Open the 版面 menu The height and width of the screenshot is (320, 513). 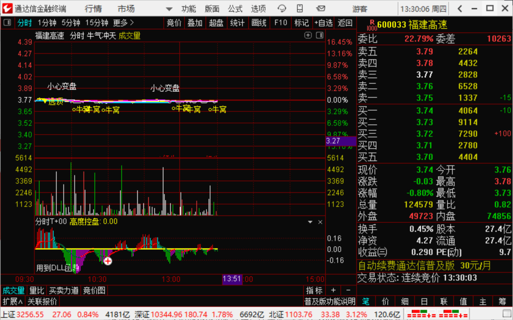[x=212, y=8]
